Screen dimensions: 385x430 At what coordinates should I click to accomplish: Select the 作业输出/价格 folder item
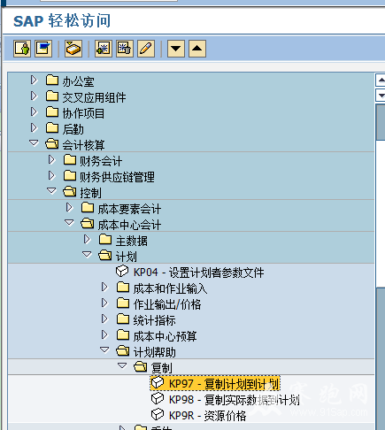point(158,304)
